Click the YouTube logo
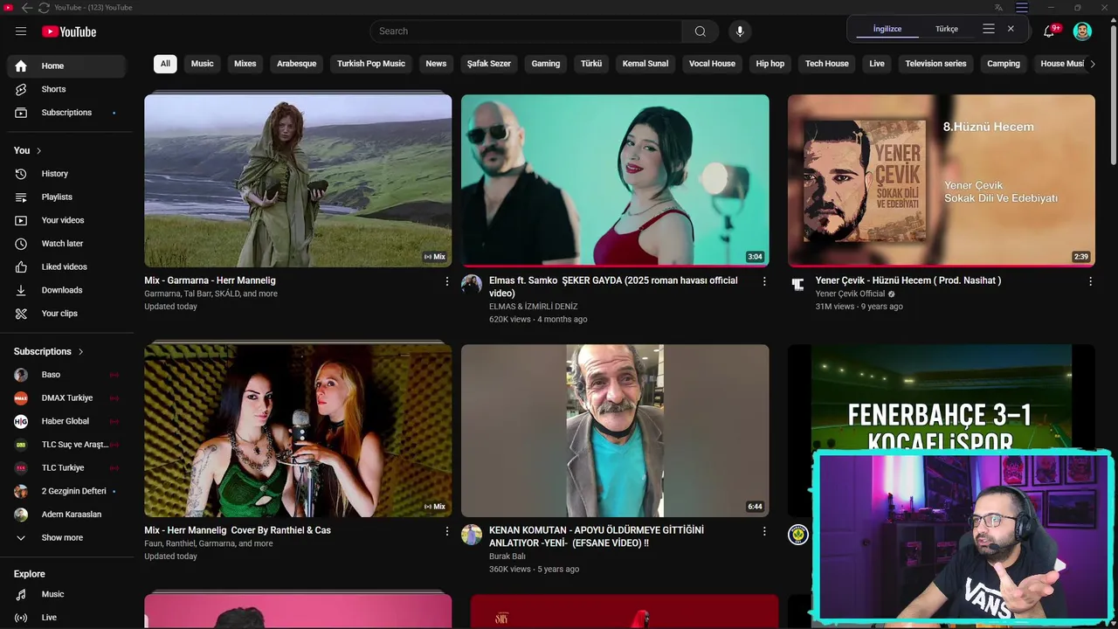 pyautogui.click(x=69, y=31)
